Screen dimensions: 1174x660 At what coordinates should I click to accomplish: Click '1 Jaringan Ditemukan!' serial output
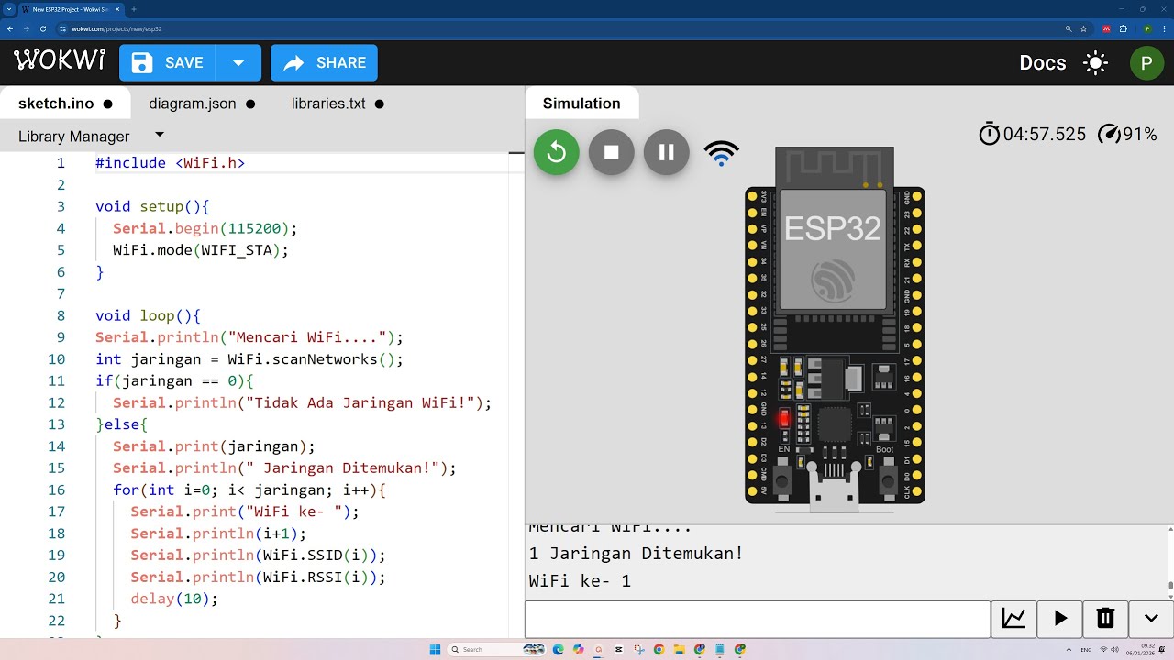point(636,554)
